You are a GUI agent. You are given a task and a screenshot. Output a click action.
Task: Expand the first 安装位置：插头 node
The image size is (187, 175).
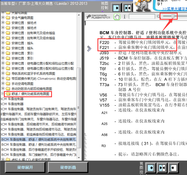tap(3, 43)
